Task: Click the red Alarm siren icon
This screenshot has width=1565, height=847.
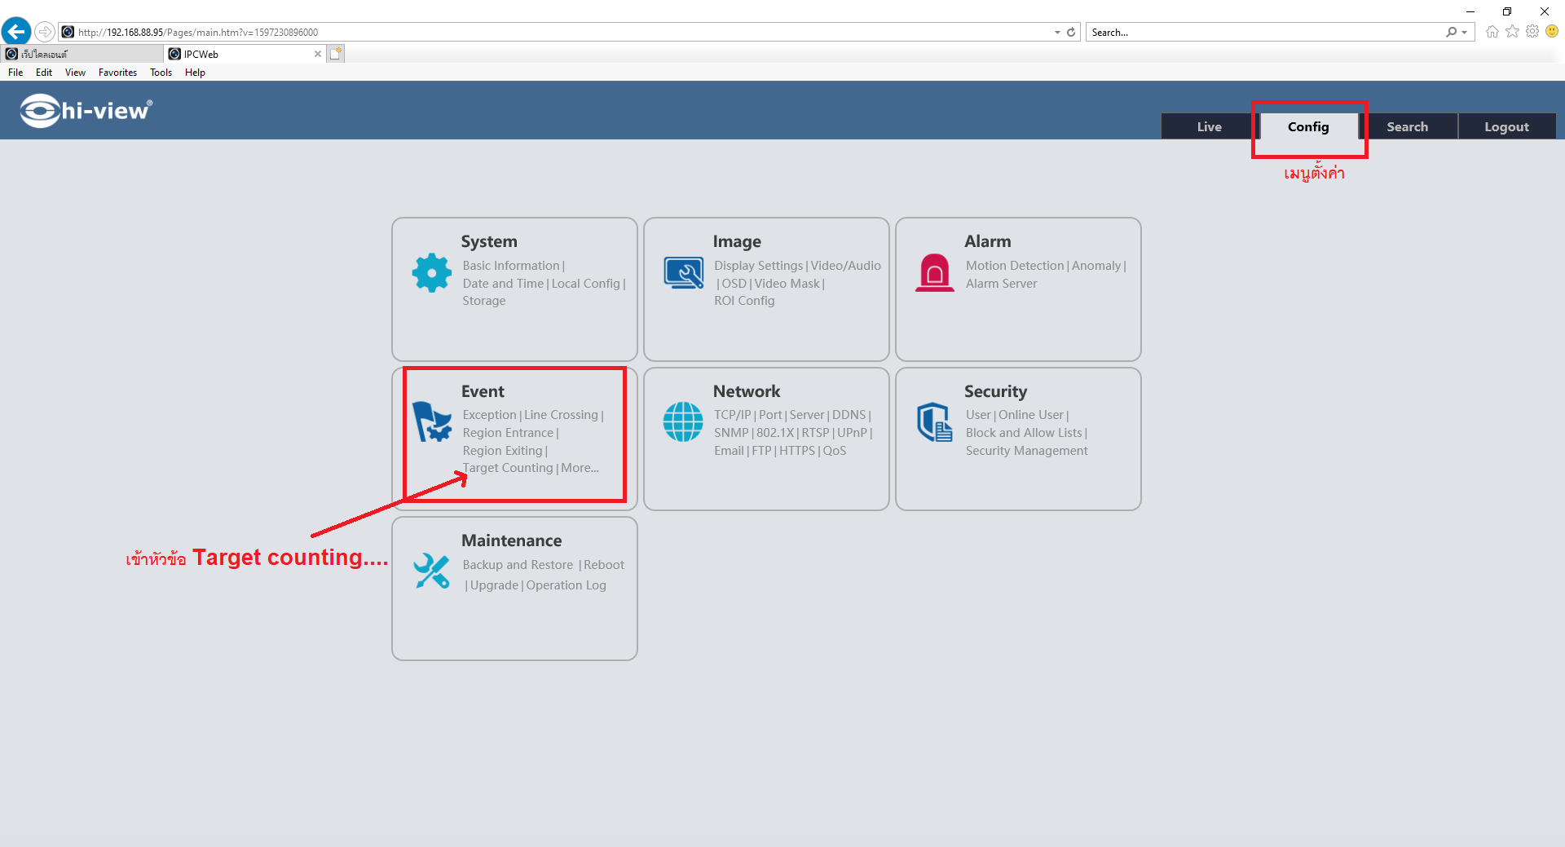Action: point(934,273)
